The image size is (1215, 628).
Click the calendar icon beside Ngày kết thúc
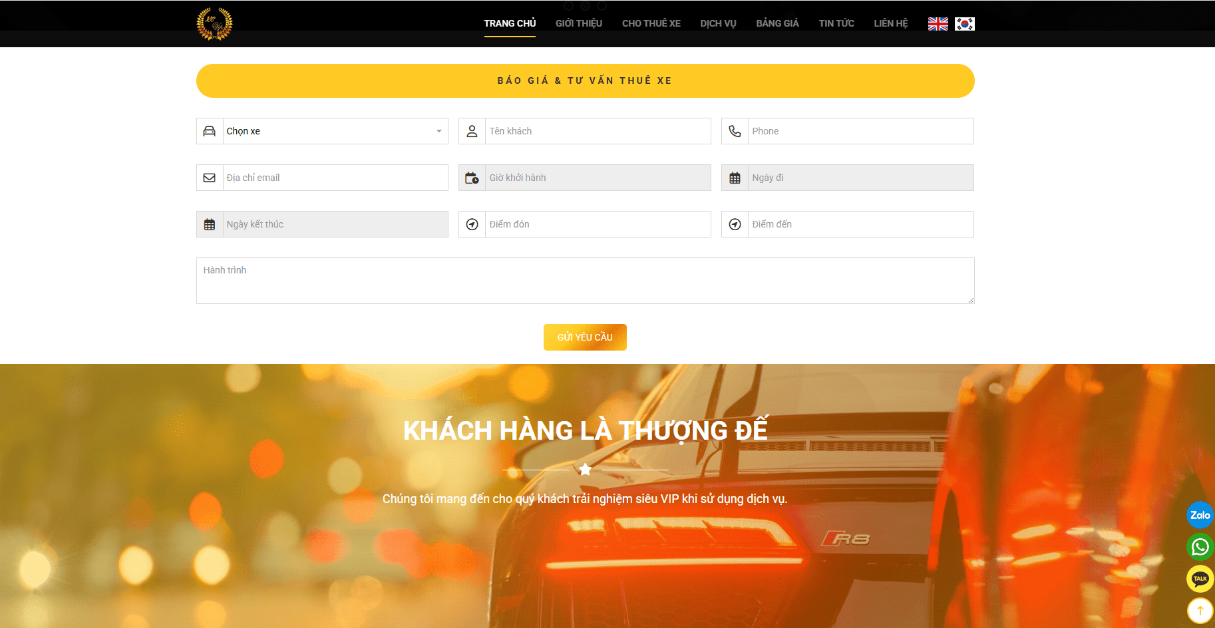coord(210,224)
